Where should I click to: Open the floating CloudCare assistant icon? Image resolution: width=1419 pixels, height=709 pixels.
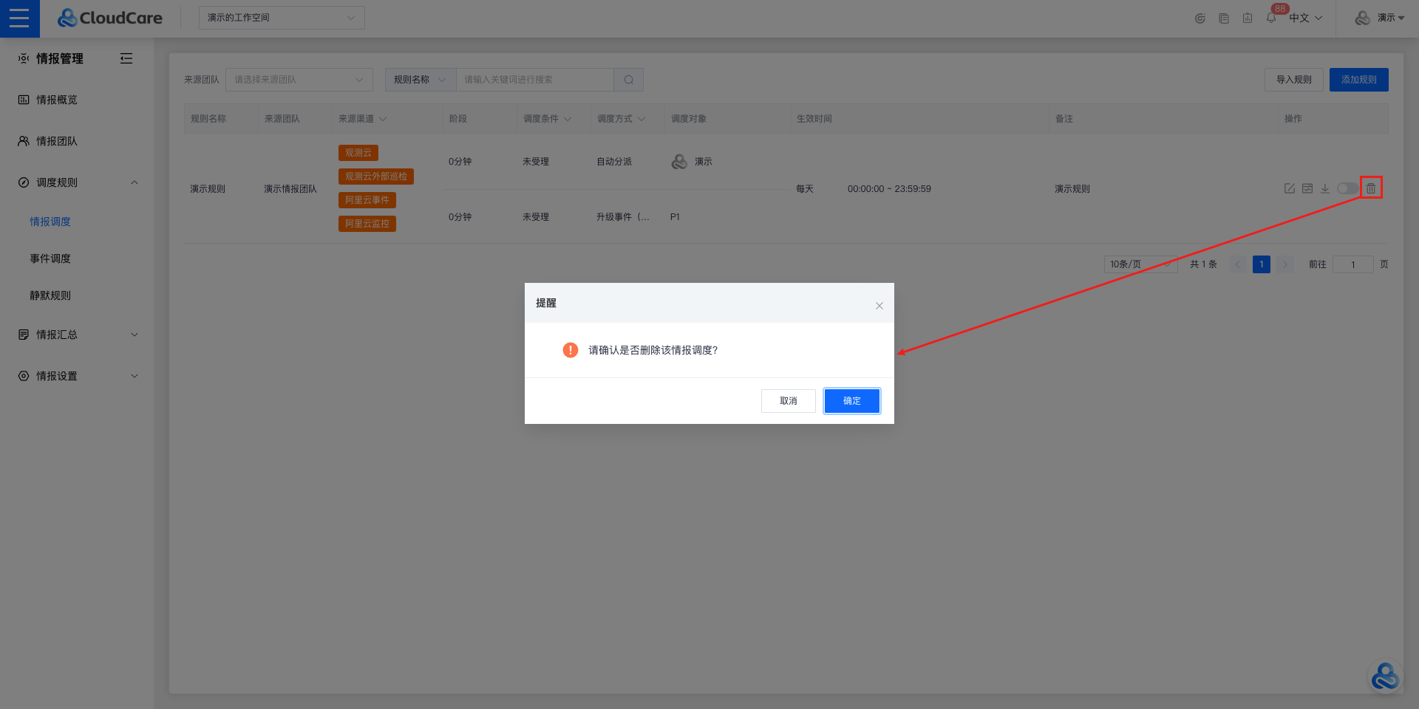1384,676
